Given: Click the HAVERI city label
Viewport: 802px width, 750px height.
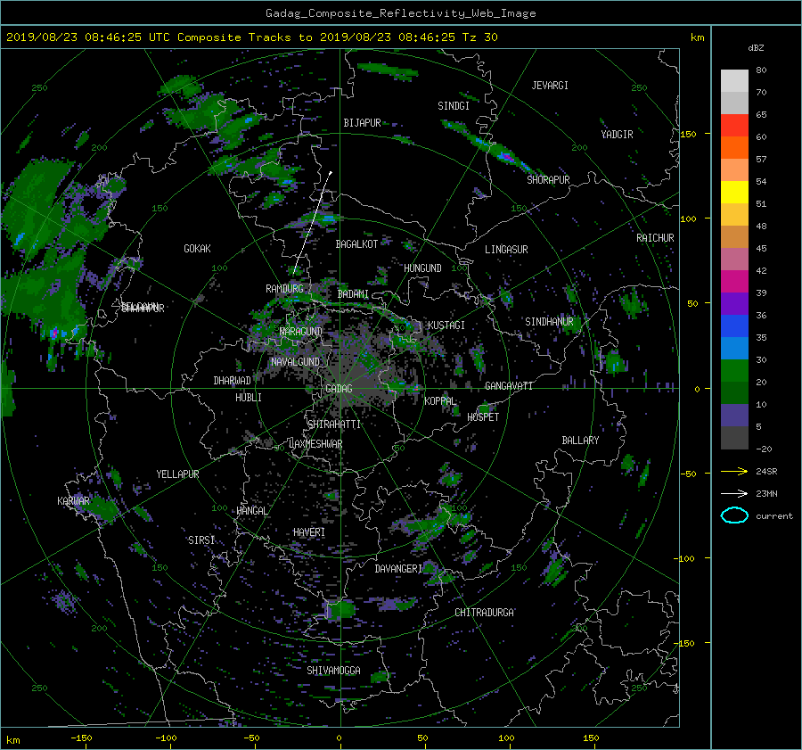Looking at the screenshot, I should [x=309, y=532].
